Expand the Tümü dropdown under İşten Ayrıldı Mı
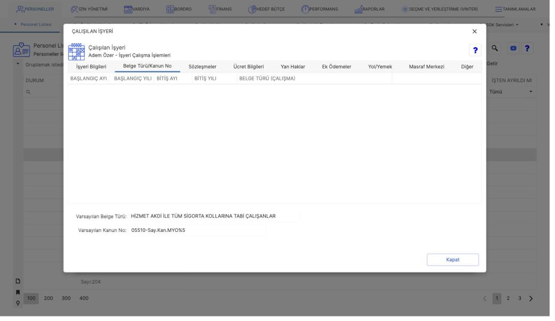Viewport: 555px width, 321px height. point(511,92)
